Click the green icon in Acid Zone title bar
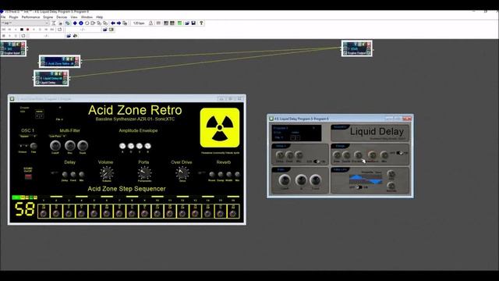Screen dimensions: 499x281 click(x=12, y=99)
